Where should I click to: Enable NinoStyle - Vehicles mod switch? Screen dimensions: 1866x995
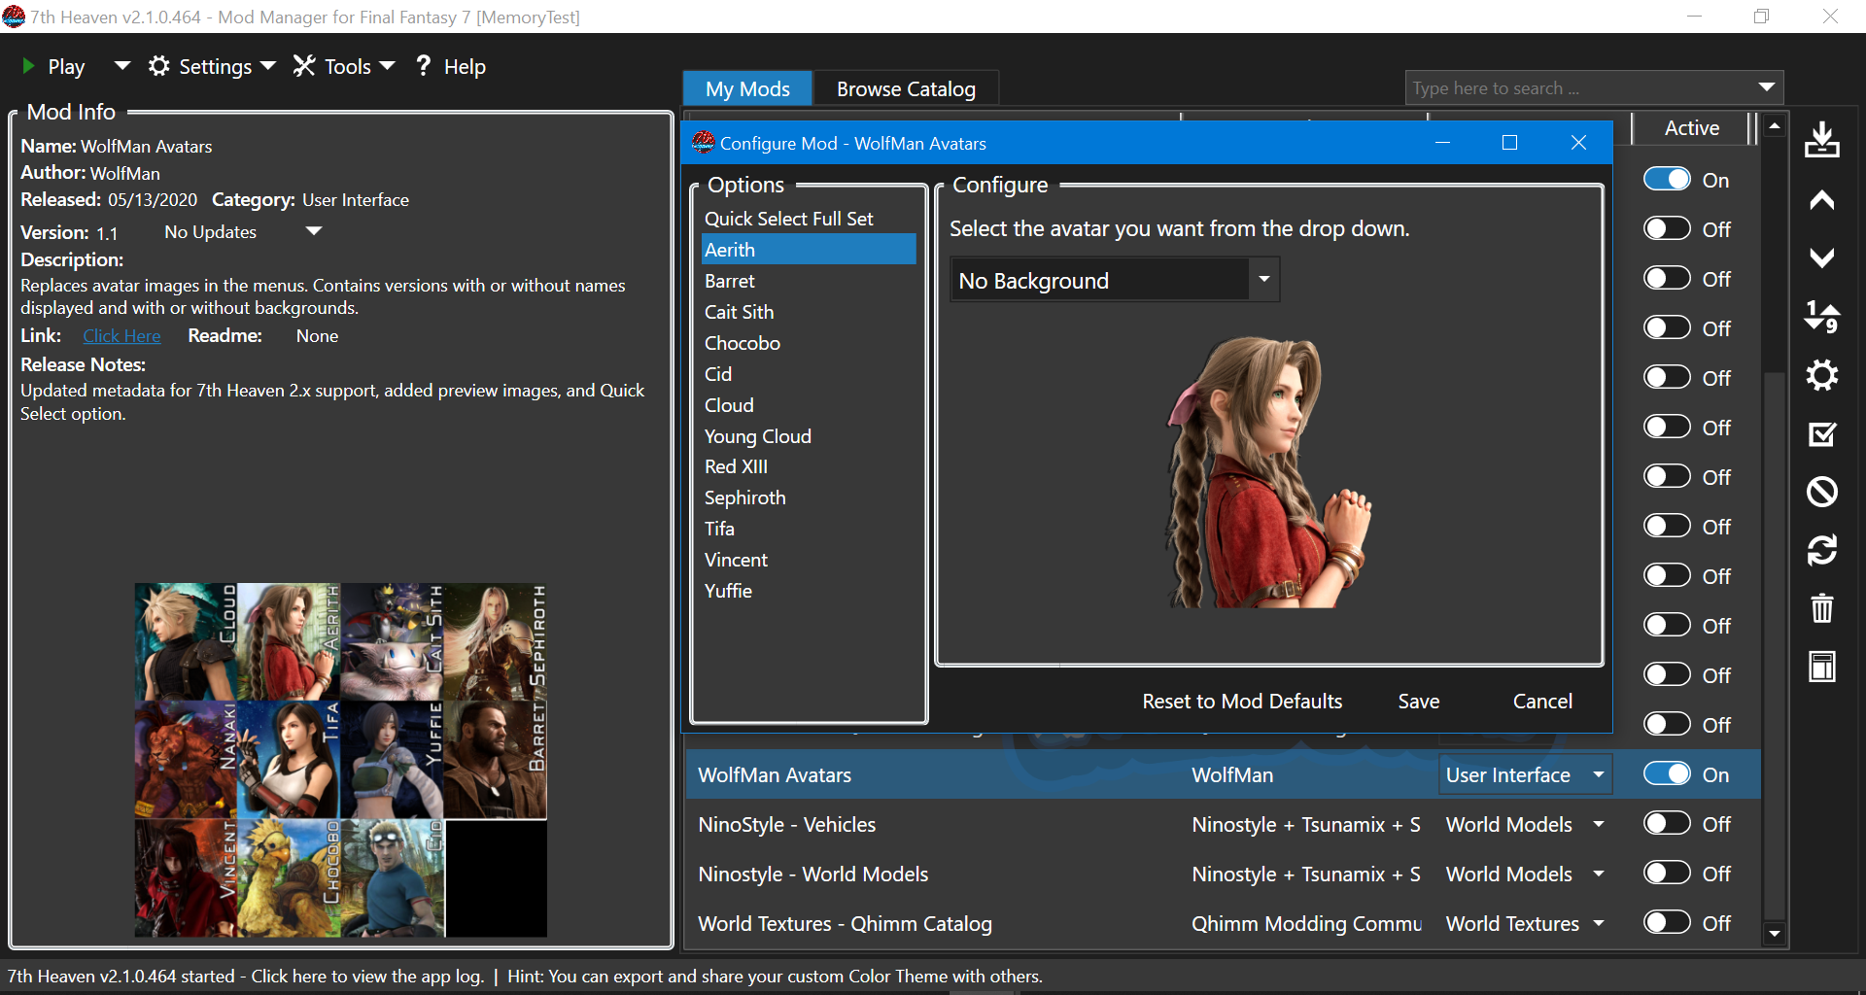1667,824
